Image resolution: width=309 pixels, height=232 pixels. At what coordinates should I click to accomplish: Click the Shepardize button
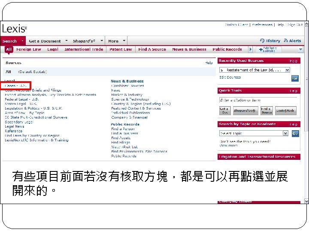245,111
